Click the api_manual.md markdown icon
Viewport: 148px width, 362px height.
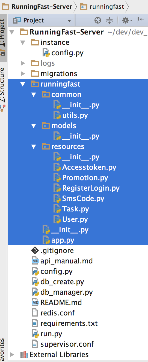pyautogui.click(x=35, y=261)
